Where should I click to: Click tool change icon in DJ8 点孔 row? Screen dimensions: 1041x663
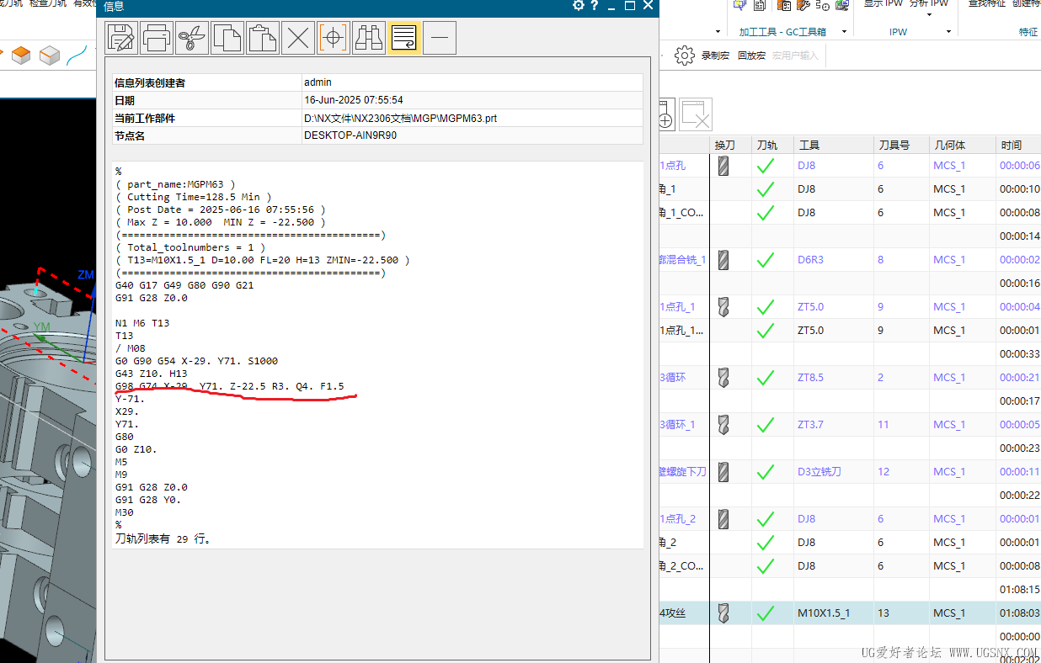[723, 166]
